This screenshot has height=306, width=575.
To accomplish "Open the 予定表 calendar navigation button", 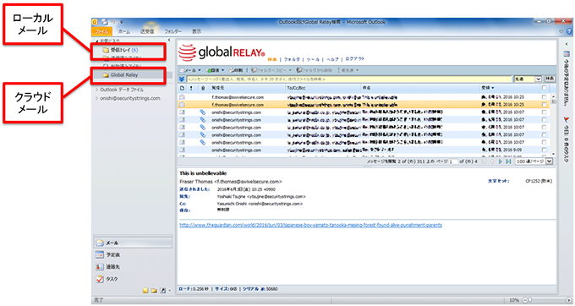I will click(x=133, y=254).
